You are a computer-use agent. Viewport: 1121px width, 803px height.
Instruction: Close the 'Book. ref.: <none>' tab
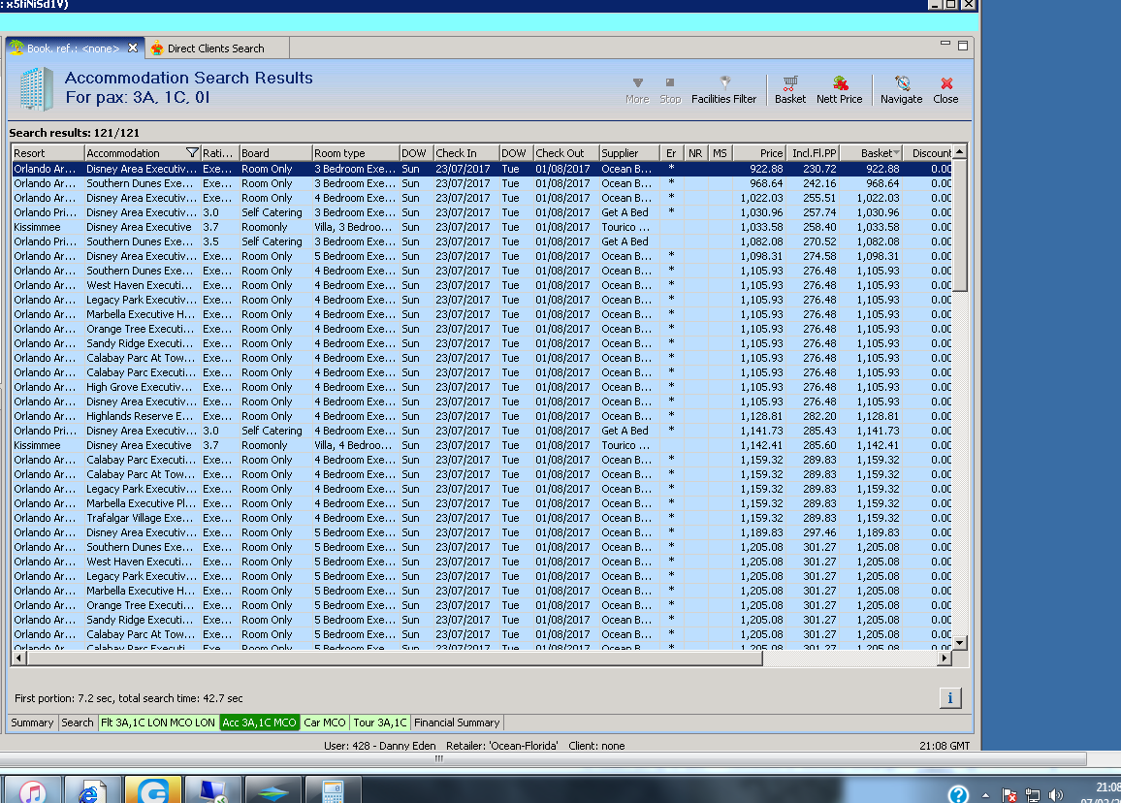133,48
